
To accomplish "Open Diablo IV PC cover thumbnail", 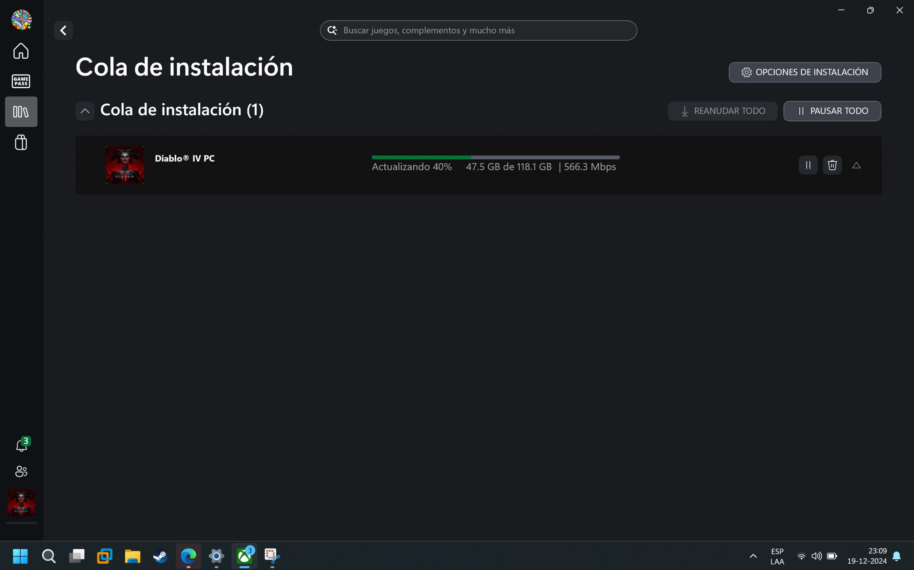I will coord(125,165).
